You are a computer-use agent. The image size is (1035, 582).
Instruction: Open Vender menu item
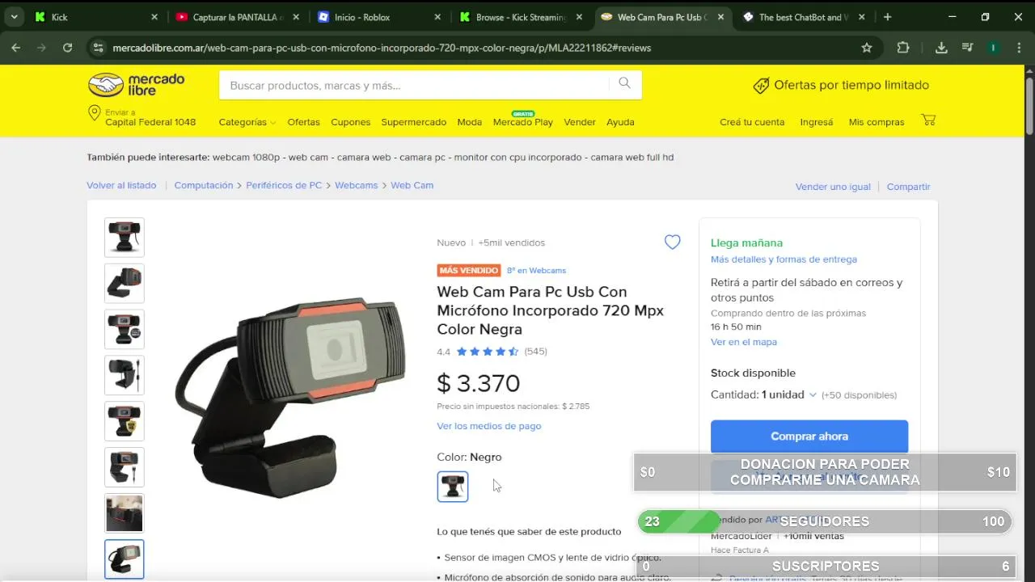579,122
